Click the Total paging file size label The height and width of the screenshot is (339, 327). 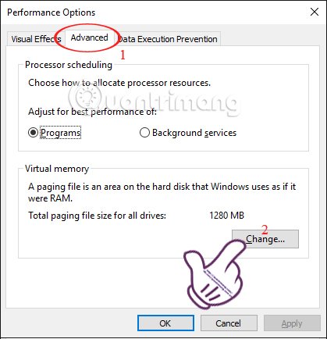(x=97, y=216)
